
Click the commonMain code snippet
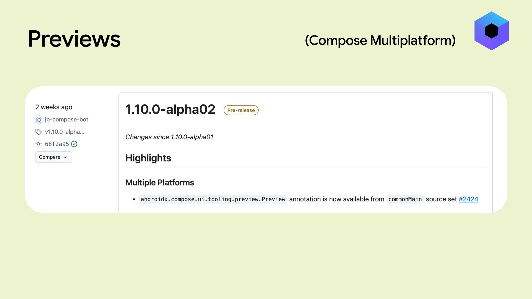pyautogui.click(x=405, y=199)
